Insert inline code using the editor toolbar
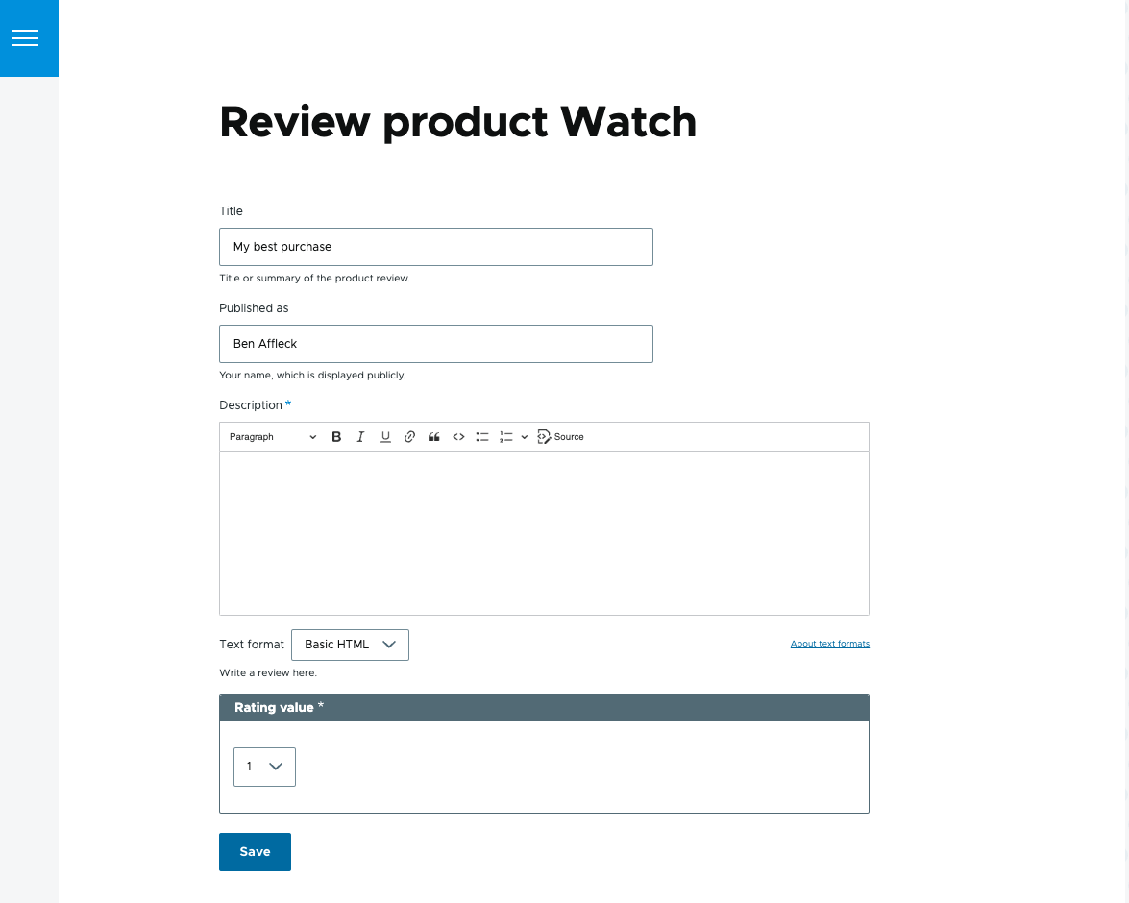The image size is (1129, 903). pyautogui.click(x=458, y=436)
